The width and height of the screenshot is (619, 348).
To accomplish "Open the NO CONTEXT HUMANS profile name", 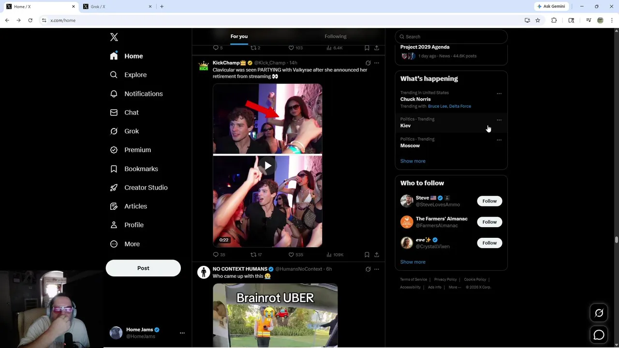I will 240,269.
